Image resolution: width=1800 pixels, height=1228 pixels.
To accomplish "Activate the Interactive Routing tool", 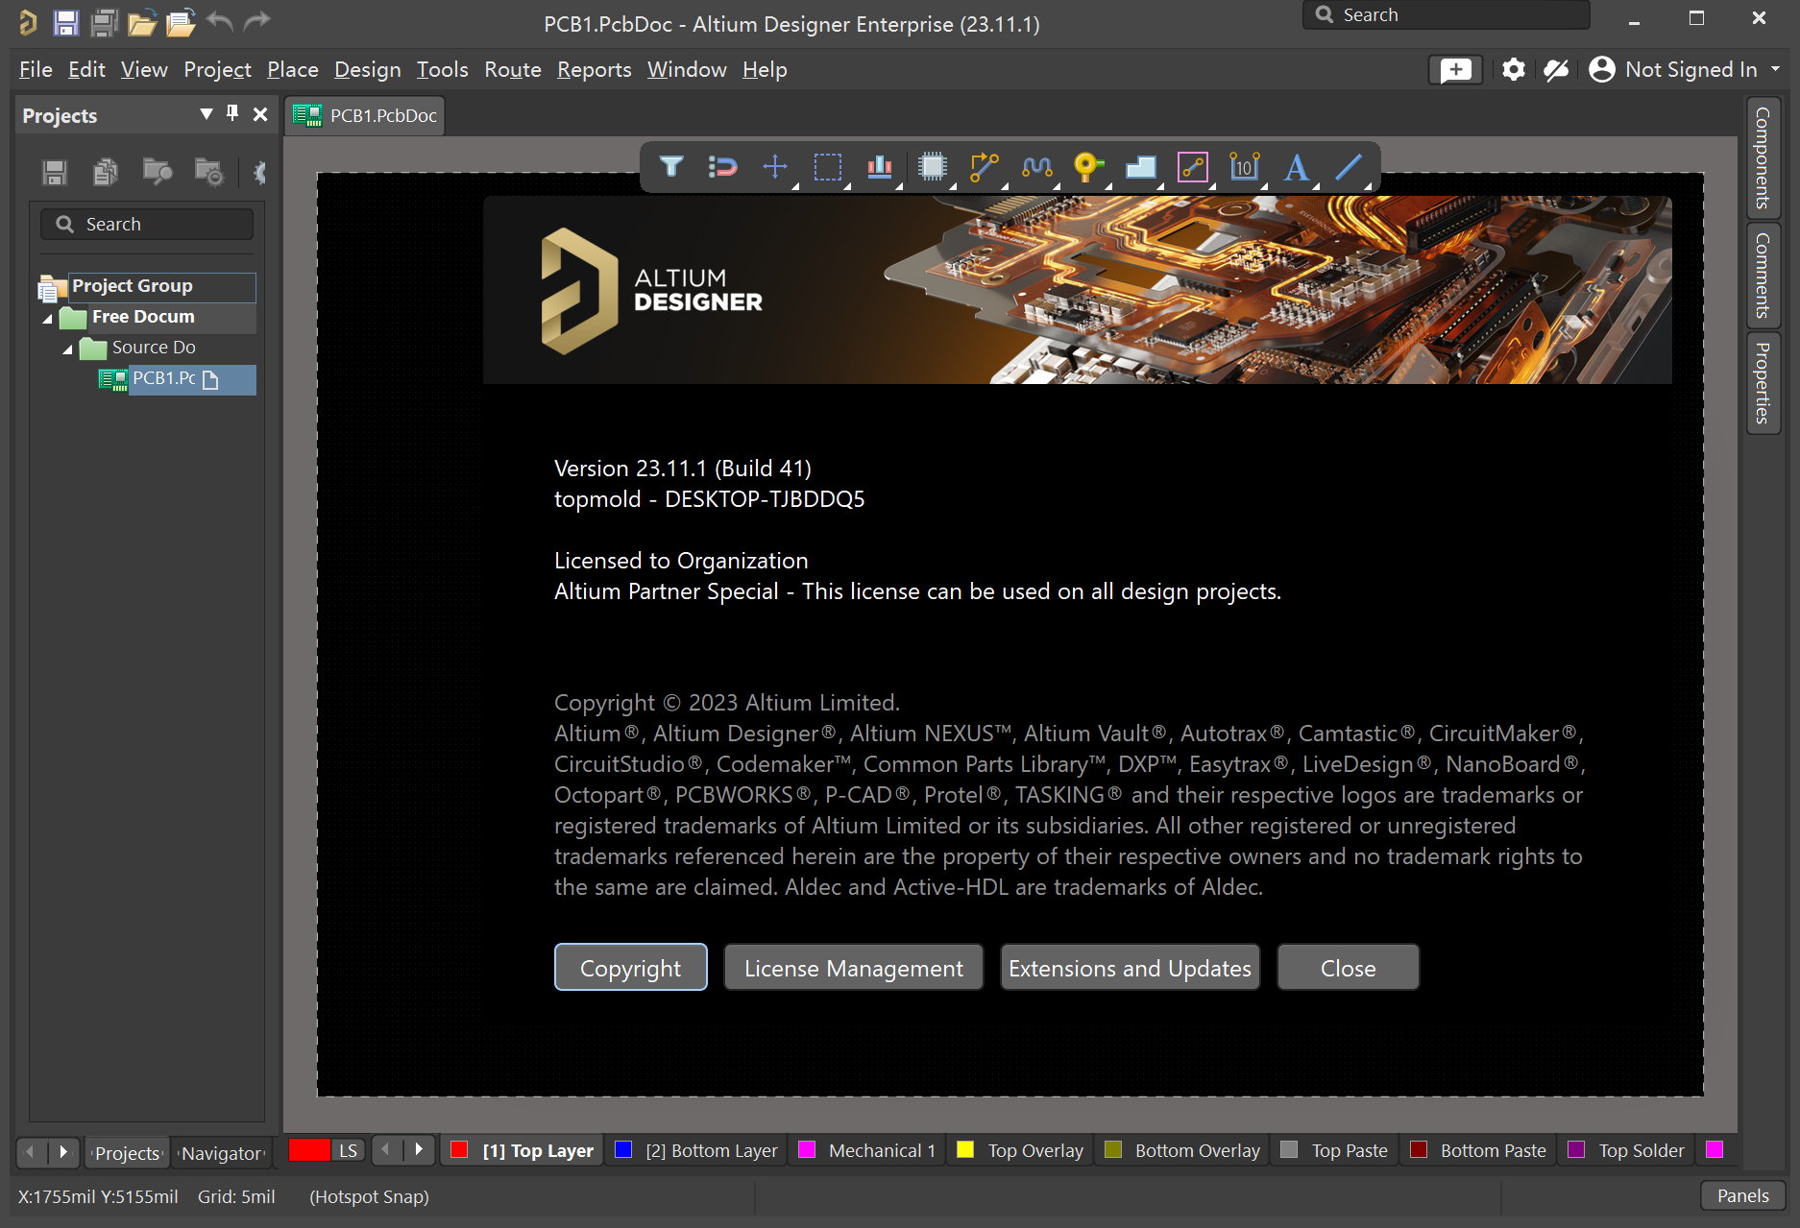I will pyautogui.click(x=985, y=167).
